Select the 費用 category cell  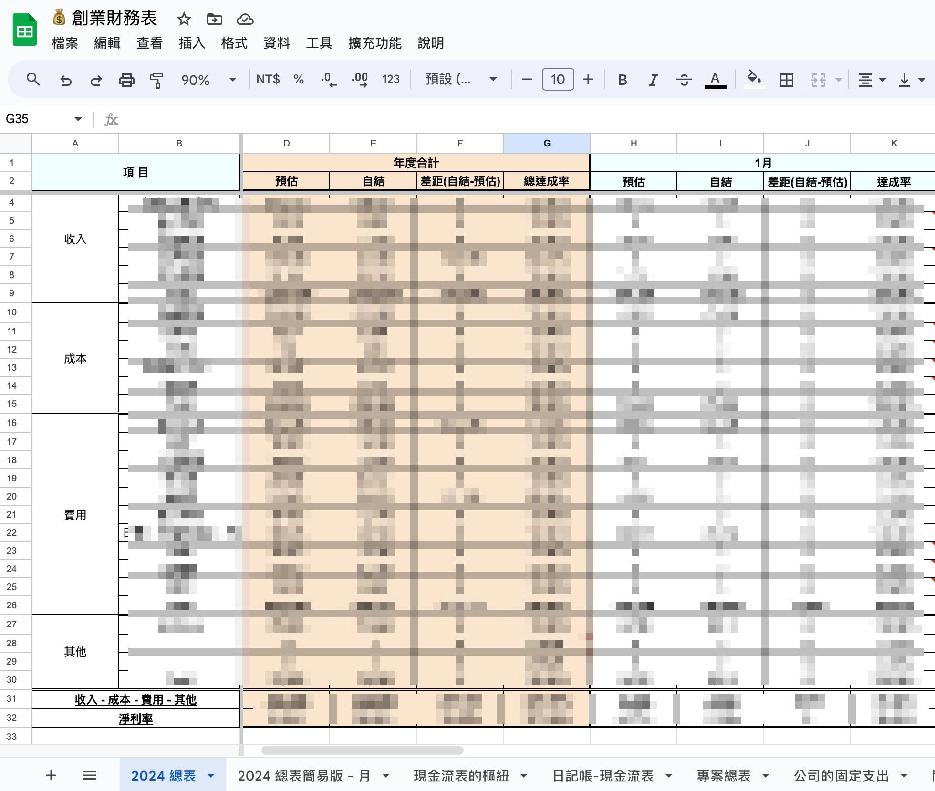point(75,515)
